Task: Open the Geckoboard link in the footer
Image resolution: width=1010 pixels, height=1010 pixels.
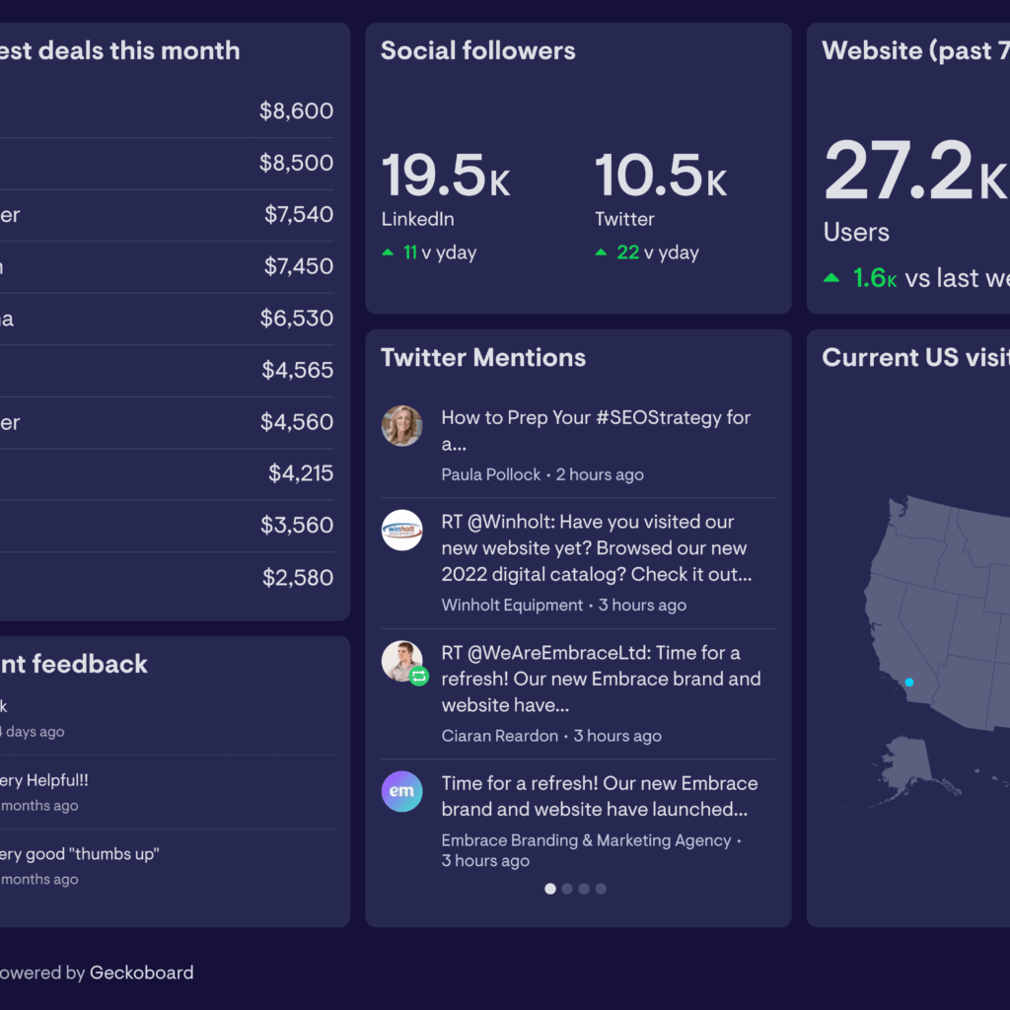Action: 141,973
